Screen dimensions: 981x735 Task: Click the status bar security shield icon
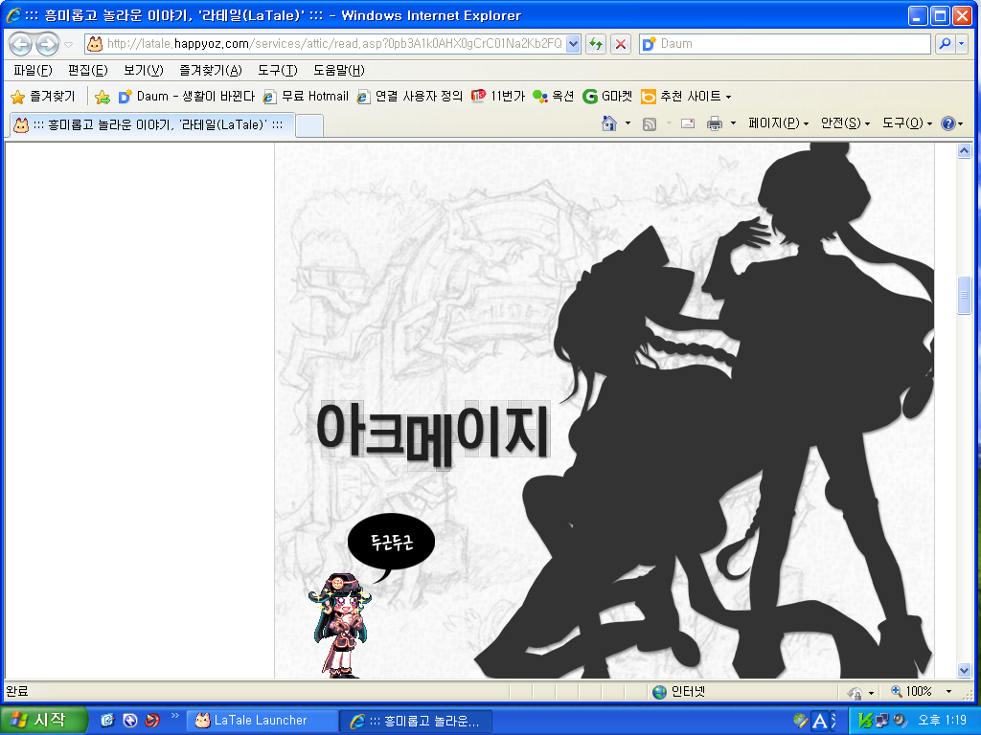(x=855, y=692)
